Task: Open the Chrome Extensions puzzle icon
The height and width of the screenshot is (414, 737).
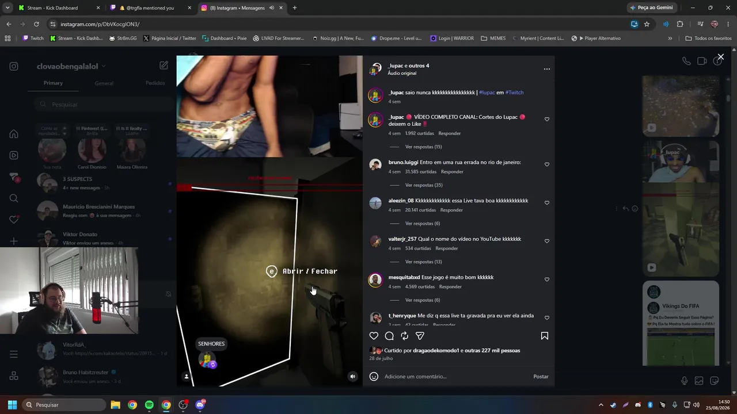Action: [x=680, y=24]
